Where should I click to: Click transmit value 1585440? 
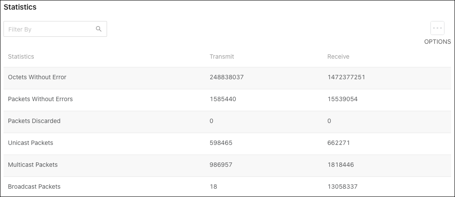click(223, 99)
